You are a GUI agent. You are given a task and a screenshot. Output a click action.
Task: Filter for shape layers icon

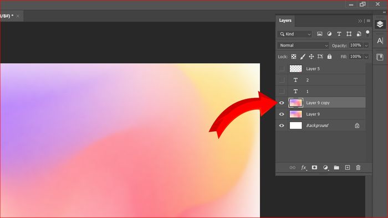[349, 34]
